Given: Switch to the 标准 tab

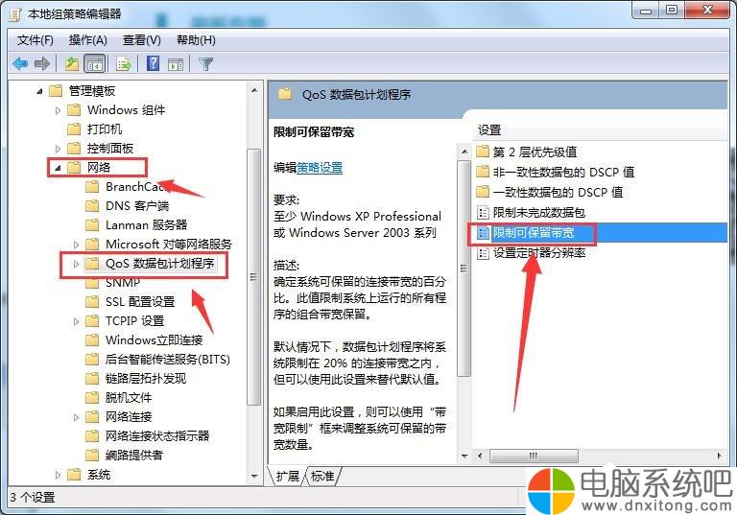Looking at the screenshot, I should pyautogui.click(x=322, y=477).
